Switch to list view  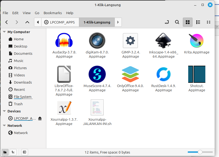[x=198, y=22]
